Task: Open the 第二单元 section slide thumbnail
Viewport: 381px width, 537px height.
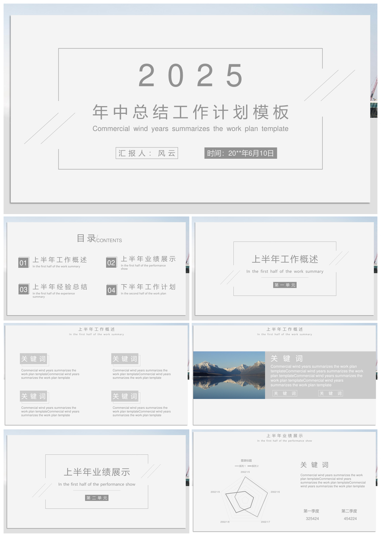Action: 96,481
